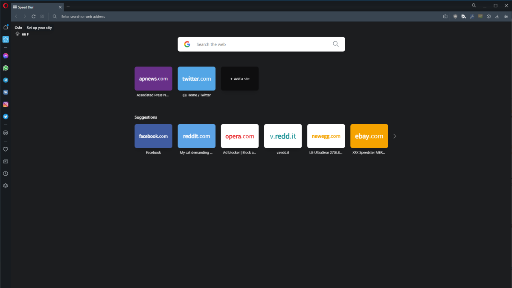Open the Opera main menu logo

pyautogui.click(x=6, y=6)
